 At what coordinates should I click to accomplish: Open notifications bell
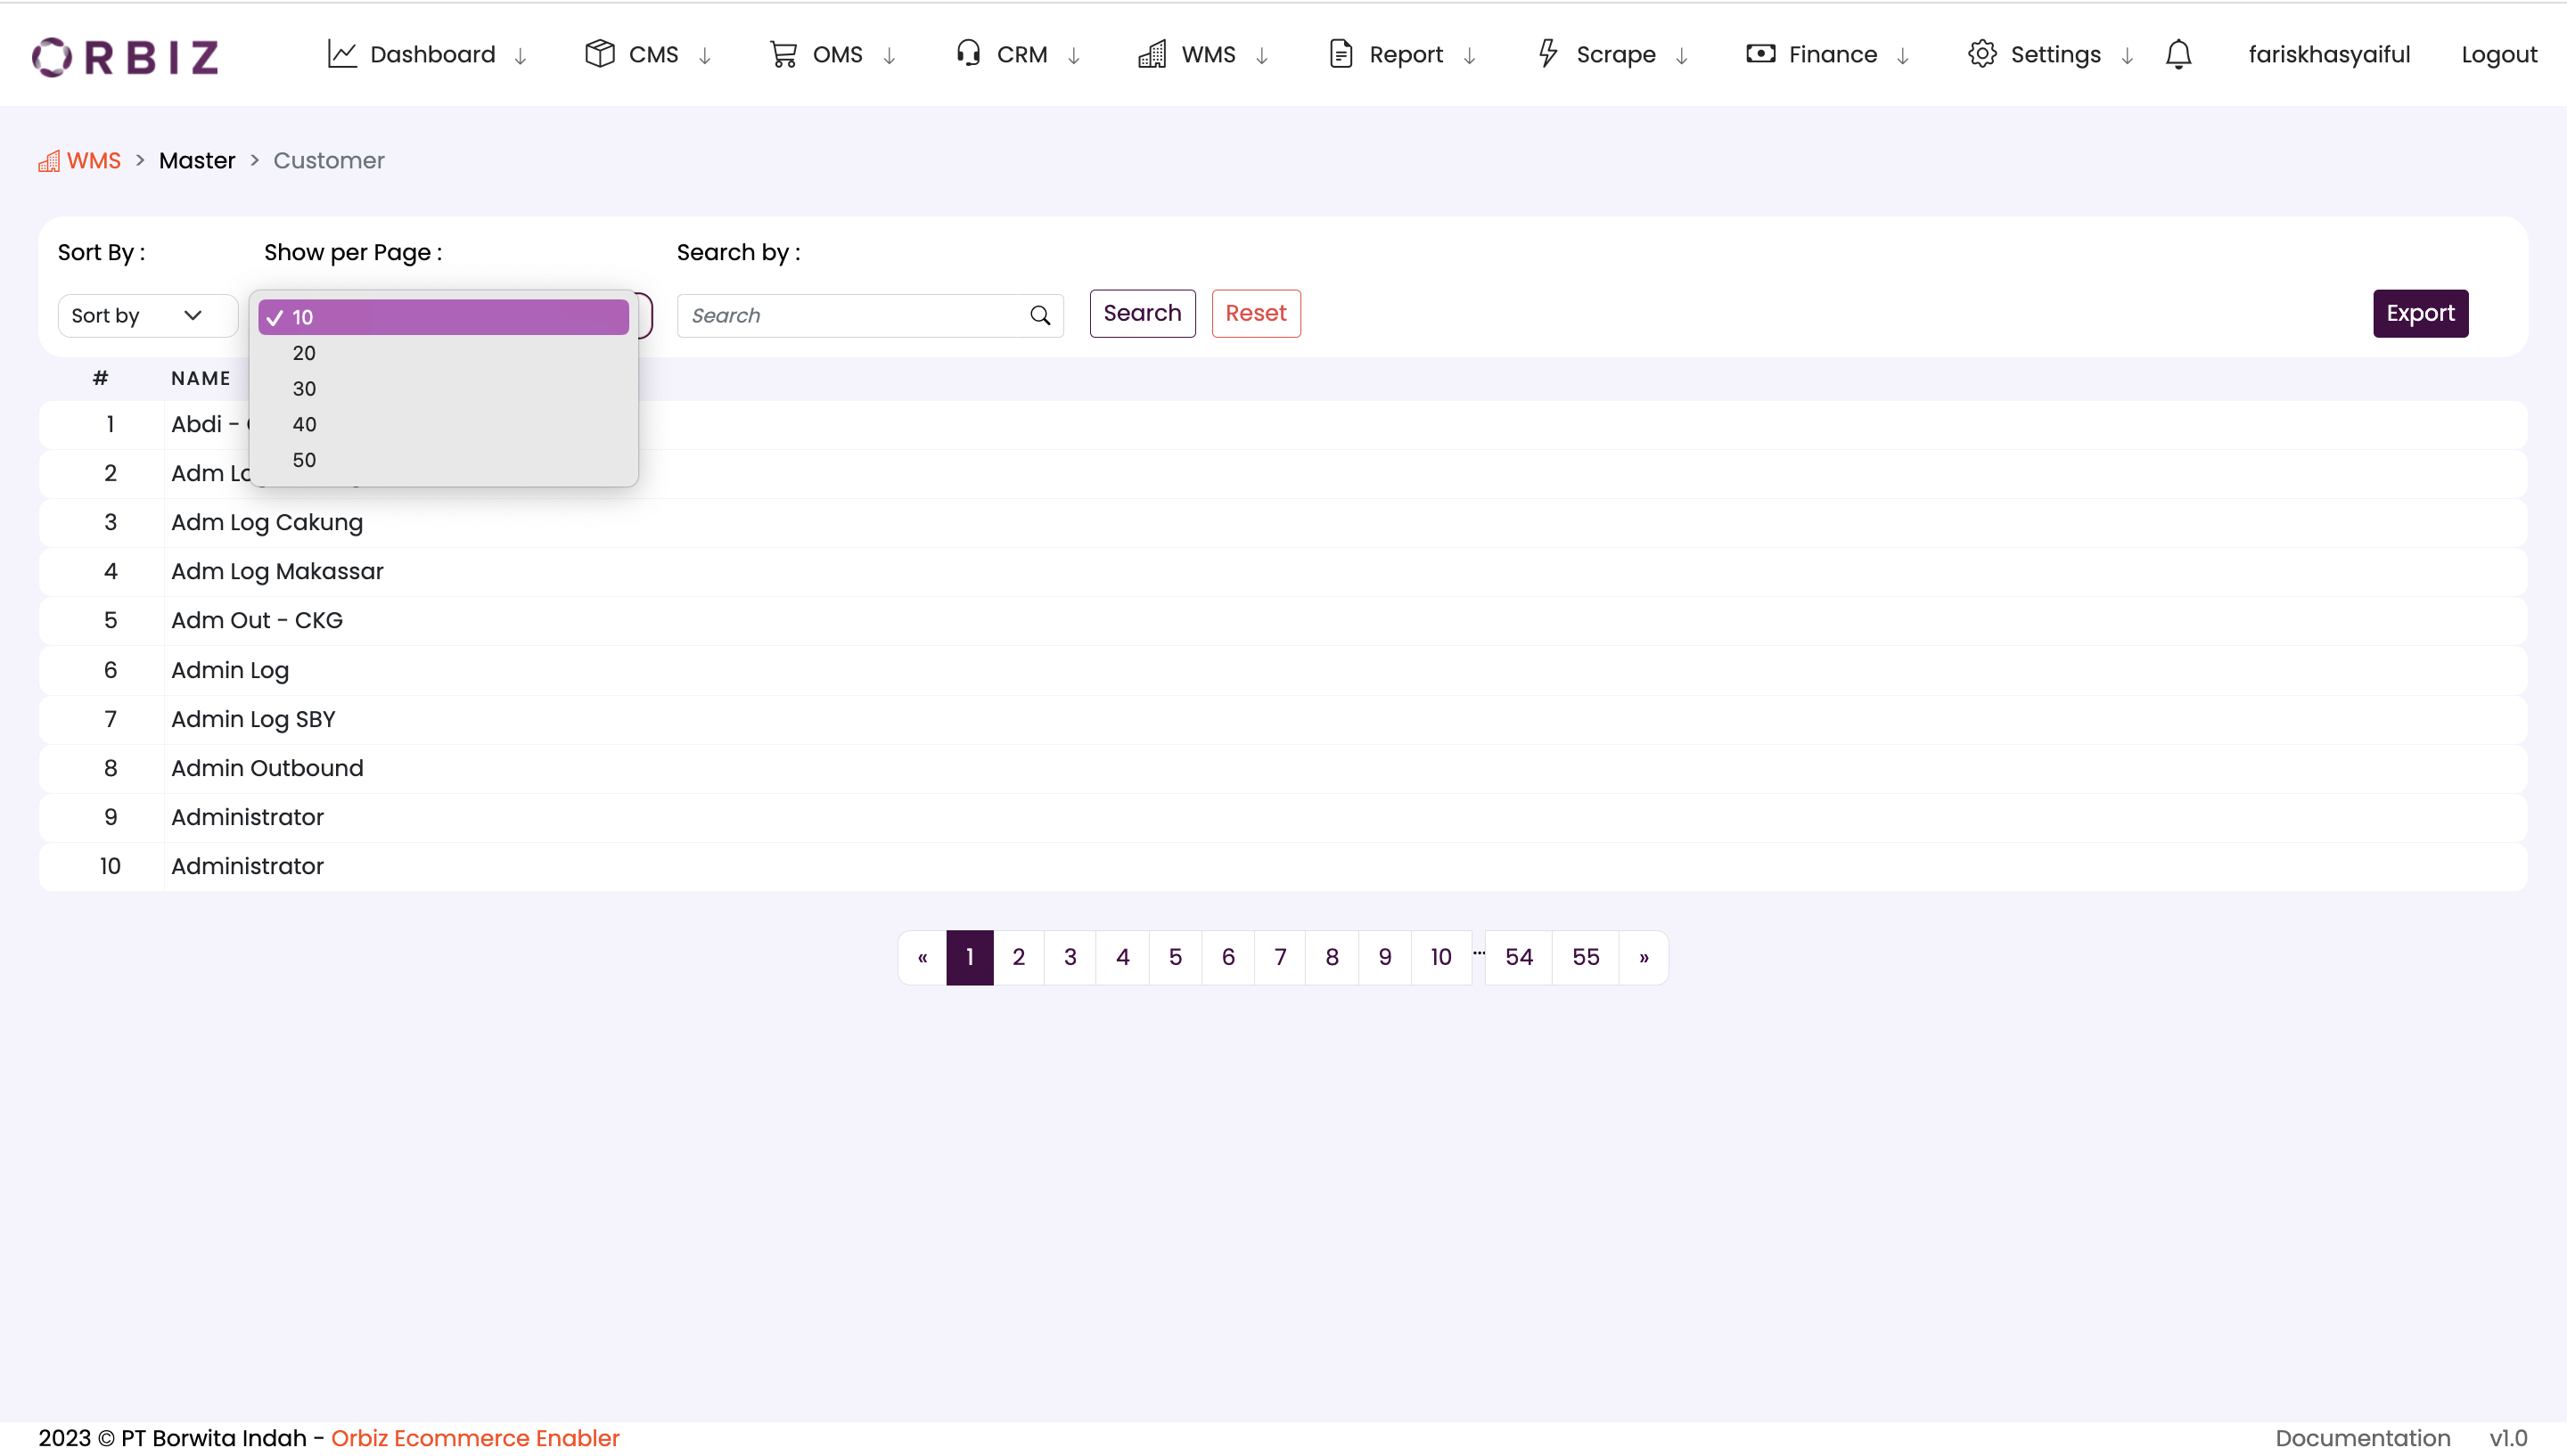click(2179, 54)
